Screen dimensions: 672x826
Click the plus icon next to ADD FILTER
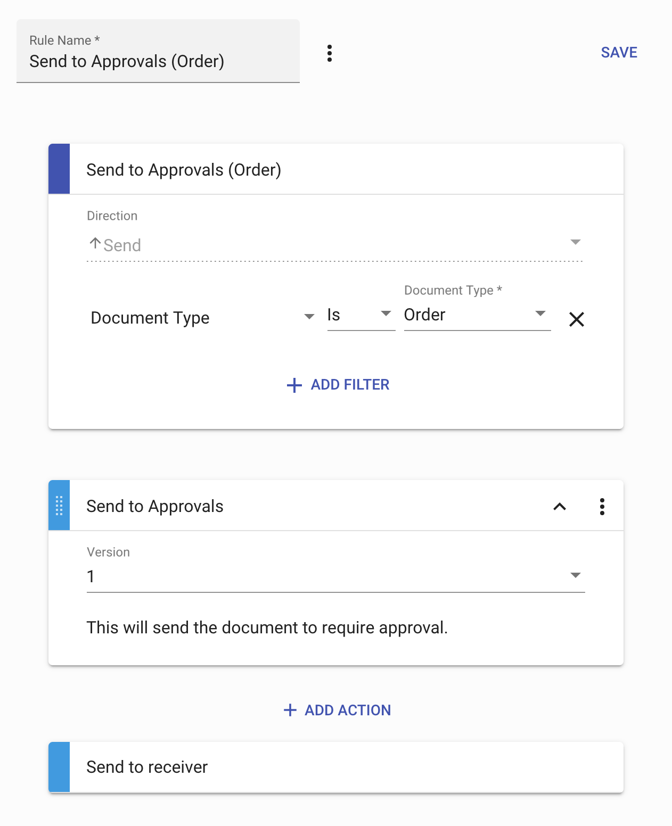(x=293, y=385)
